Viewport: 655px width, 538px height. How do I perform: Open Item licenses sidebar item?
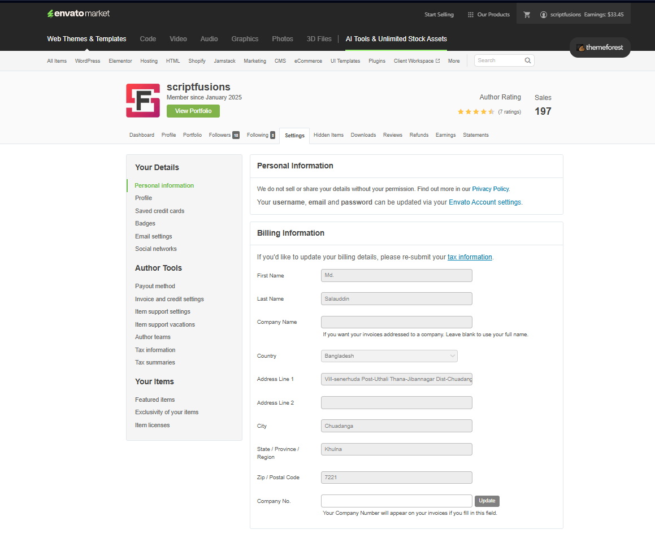coord(152,425)
